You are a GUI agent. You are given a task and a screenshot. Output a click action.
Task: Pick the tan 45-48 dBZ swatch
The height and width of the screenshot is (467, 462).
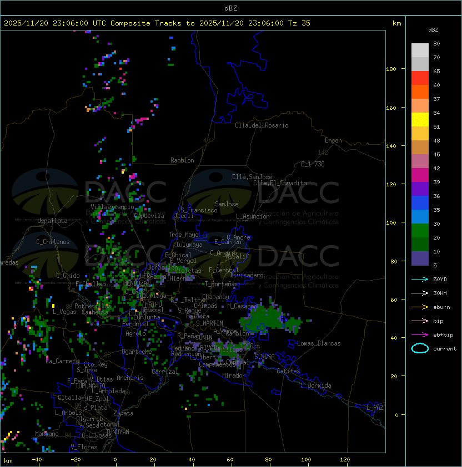coord(420,147)
